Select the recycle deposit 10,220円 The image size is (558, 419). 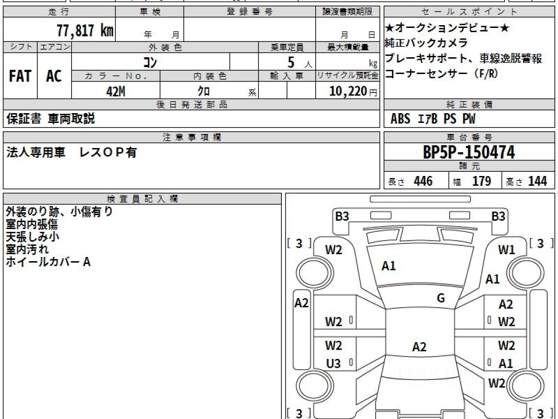353,91
